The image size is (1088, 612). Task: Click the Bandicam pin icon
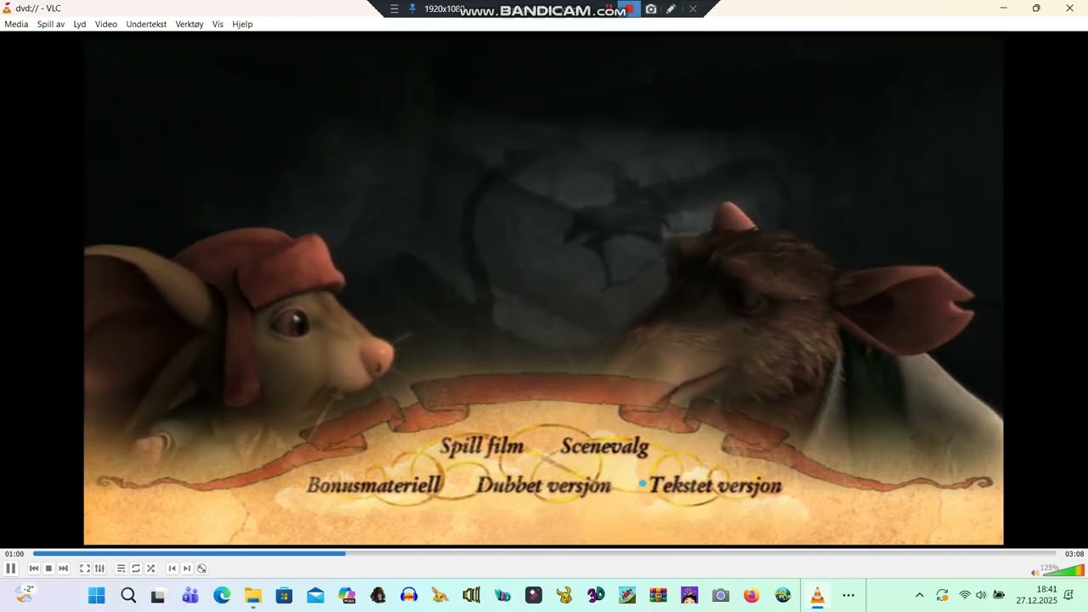(x=413, y=8)
